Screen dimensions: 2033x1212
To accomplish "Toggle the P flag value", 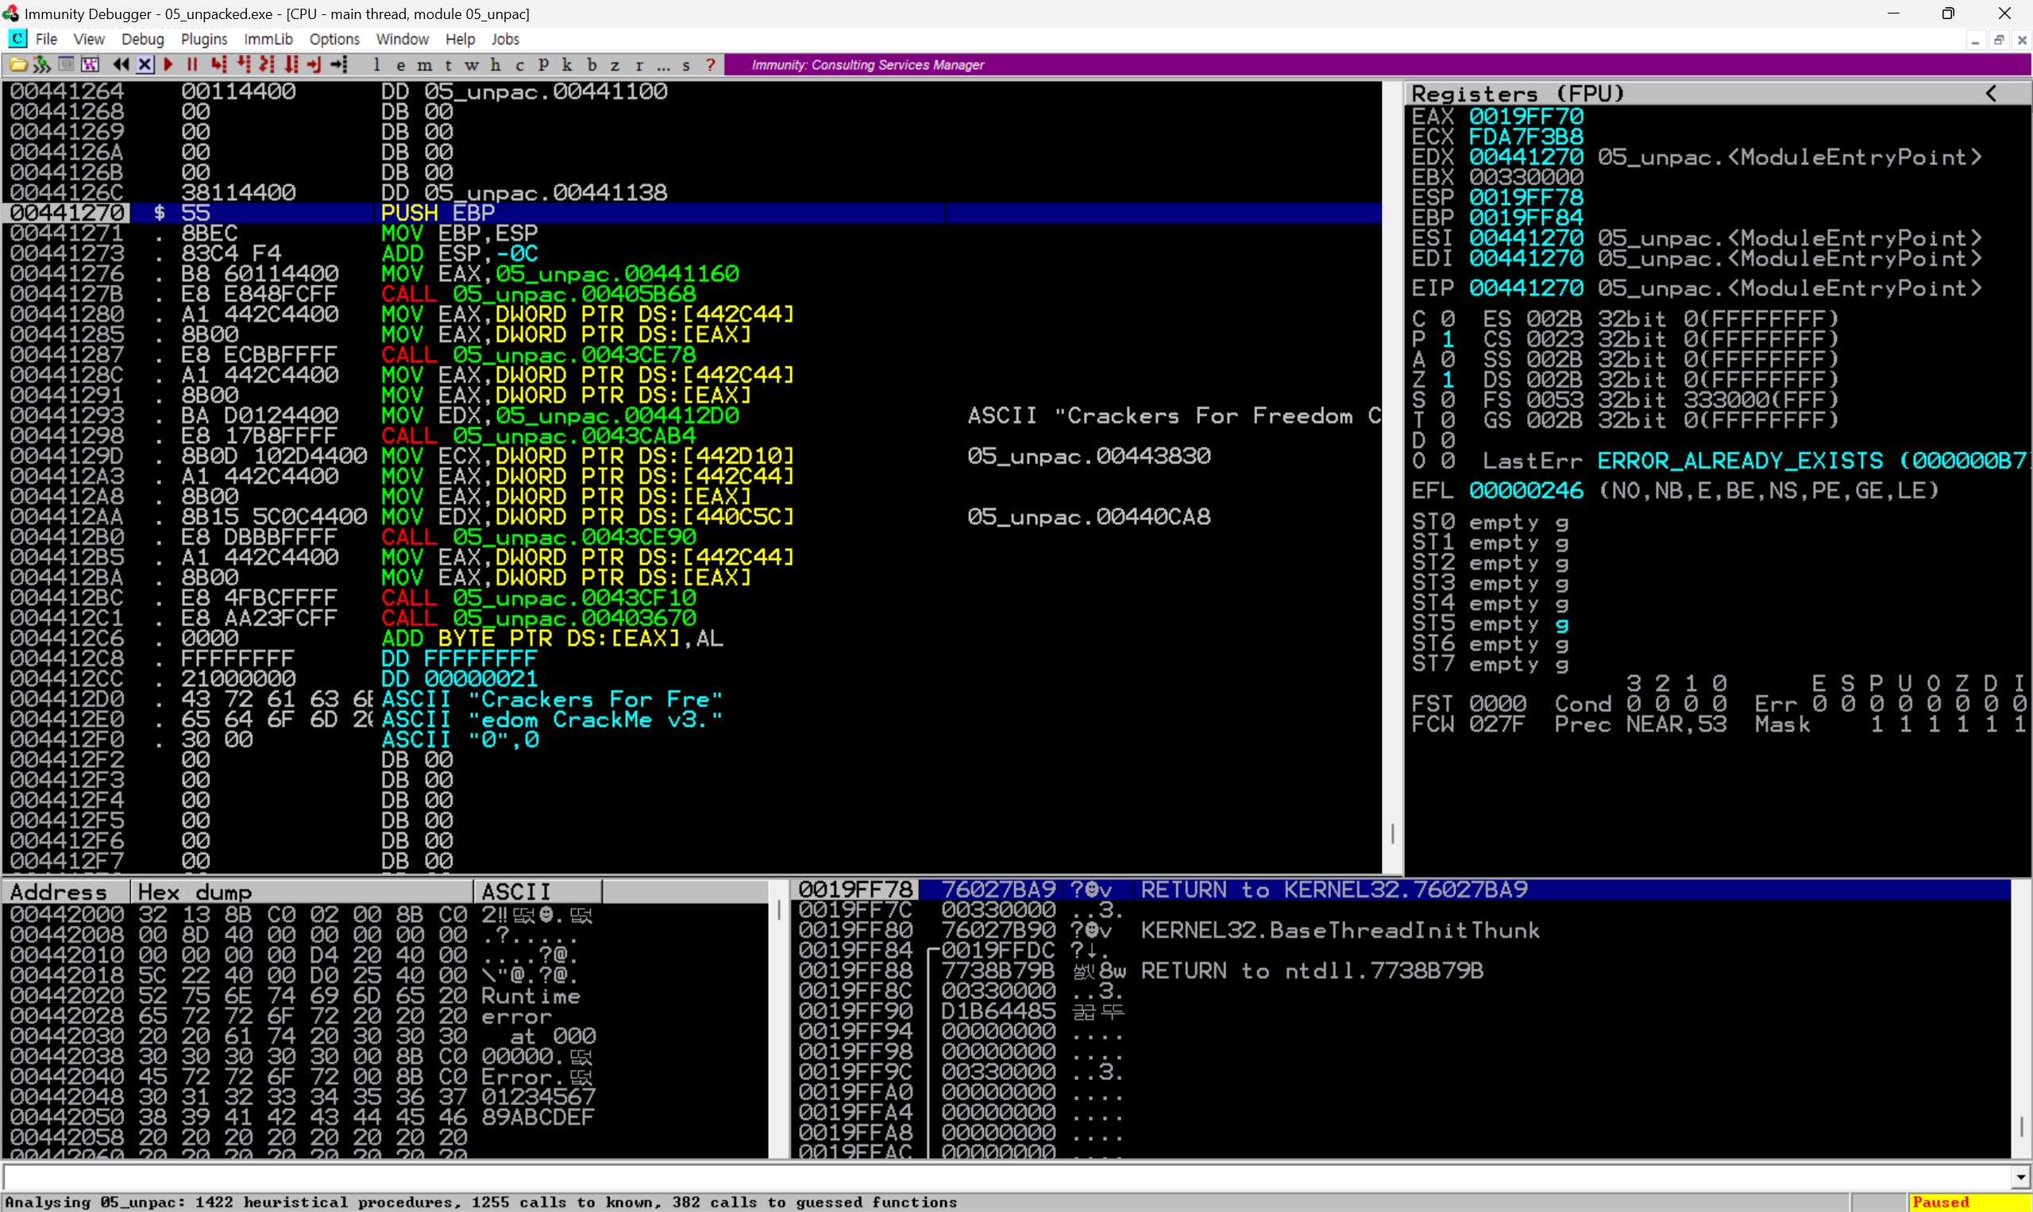I will click(x=1448, y=339).
